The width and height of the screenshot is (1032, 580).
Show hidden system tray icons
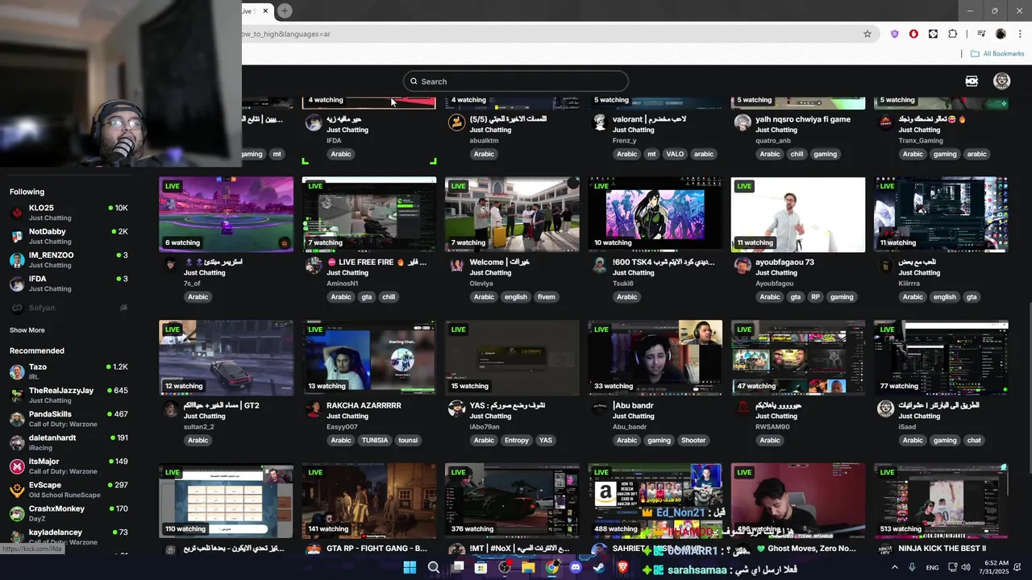895,567
